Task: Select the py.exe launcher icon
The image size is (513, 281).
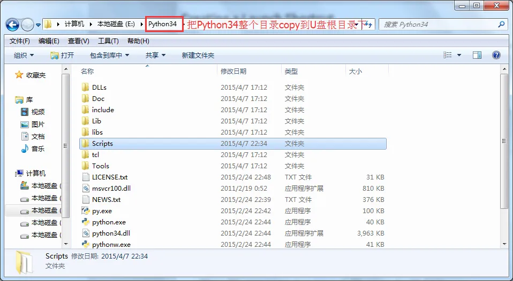Action: pos(85,210)
